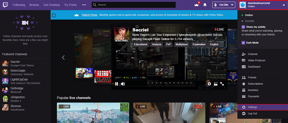The height and width of the screenshot is (123, 288).
Task: Click the search magnifier icon
Action: click(x=95, y=5)
